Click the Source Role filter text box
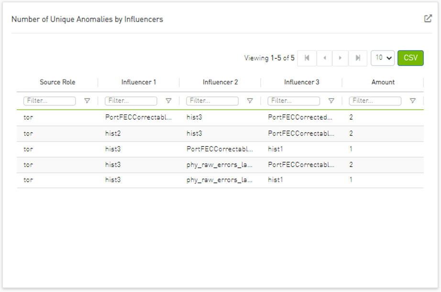Image resolution: width=441 pixels, height=292 pixels. (50, 101)
